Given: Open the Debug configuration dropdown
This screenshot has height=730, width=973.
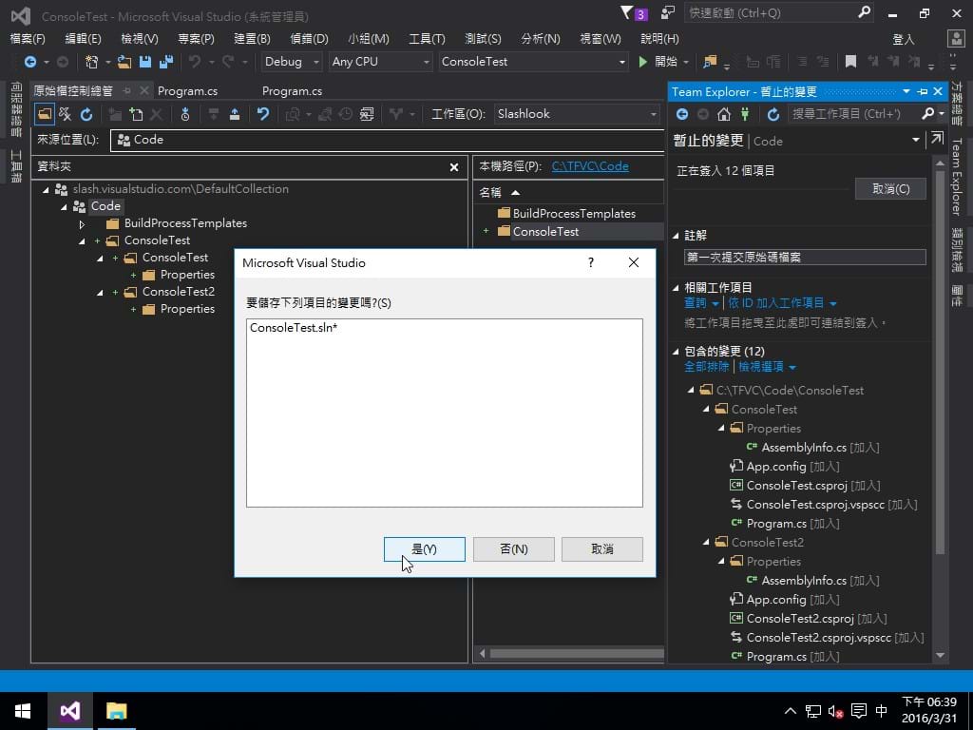Looking at the screenshot, I should [291, 62].
